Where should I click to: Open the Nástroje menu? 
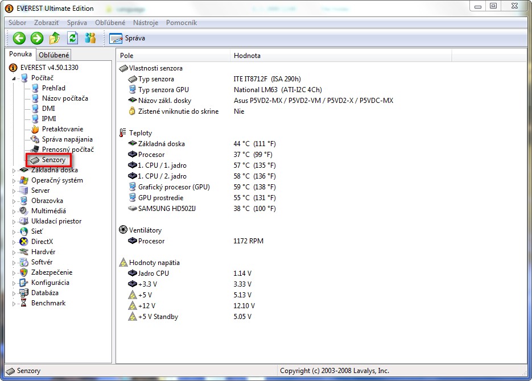pos(146,23)
